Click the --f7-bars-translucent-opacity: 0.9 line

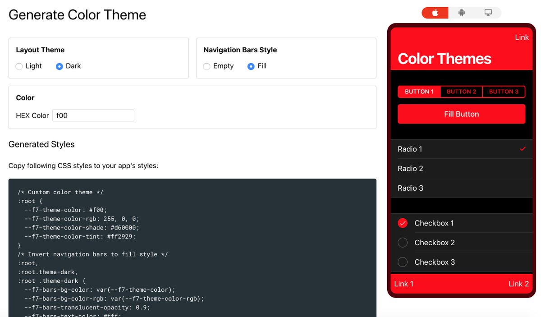pyautogui.click(x=87, y=307)
